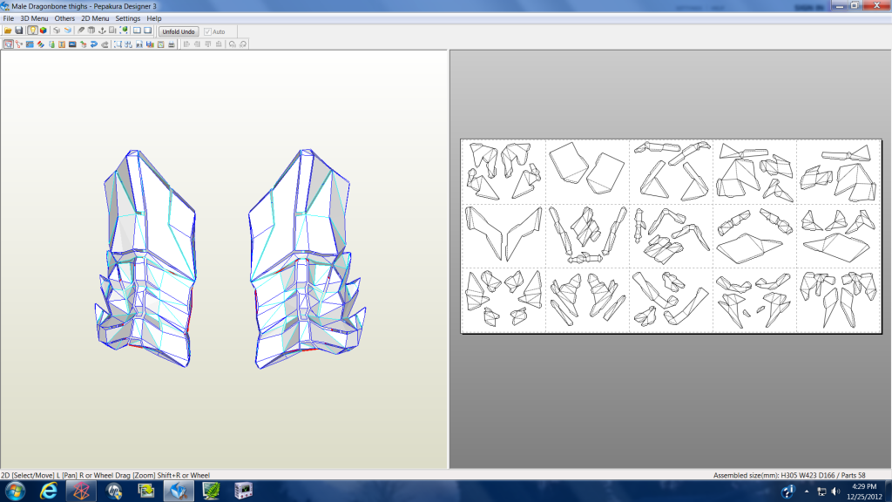This screenshot has width=892, height=502.
Task: Toggle the Auto checkbox
Action: (207, 32)
